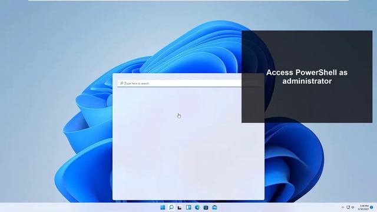Open the Widgets panel icon
The image size is (377, 212).
(188, 207)
